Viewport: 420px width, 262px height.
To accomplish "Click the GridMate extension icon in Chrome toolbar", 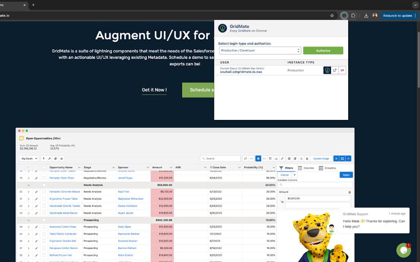I will [x=344, y=16].
